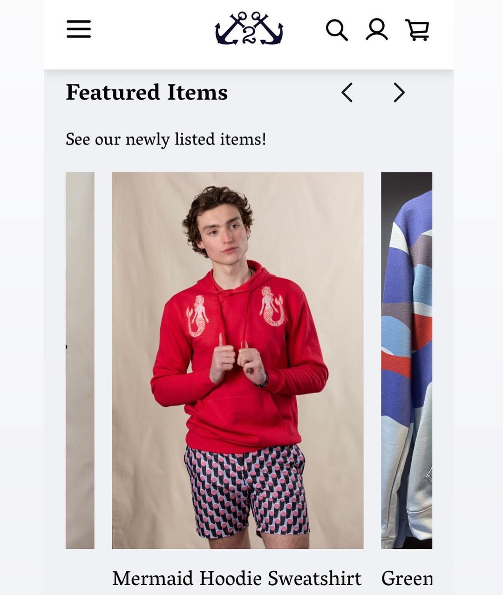503x595 pixels.
Task: Open the search magnifier icon
Action: [x=337, y=30]
